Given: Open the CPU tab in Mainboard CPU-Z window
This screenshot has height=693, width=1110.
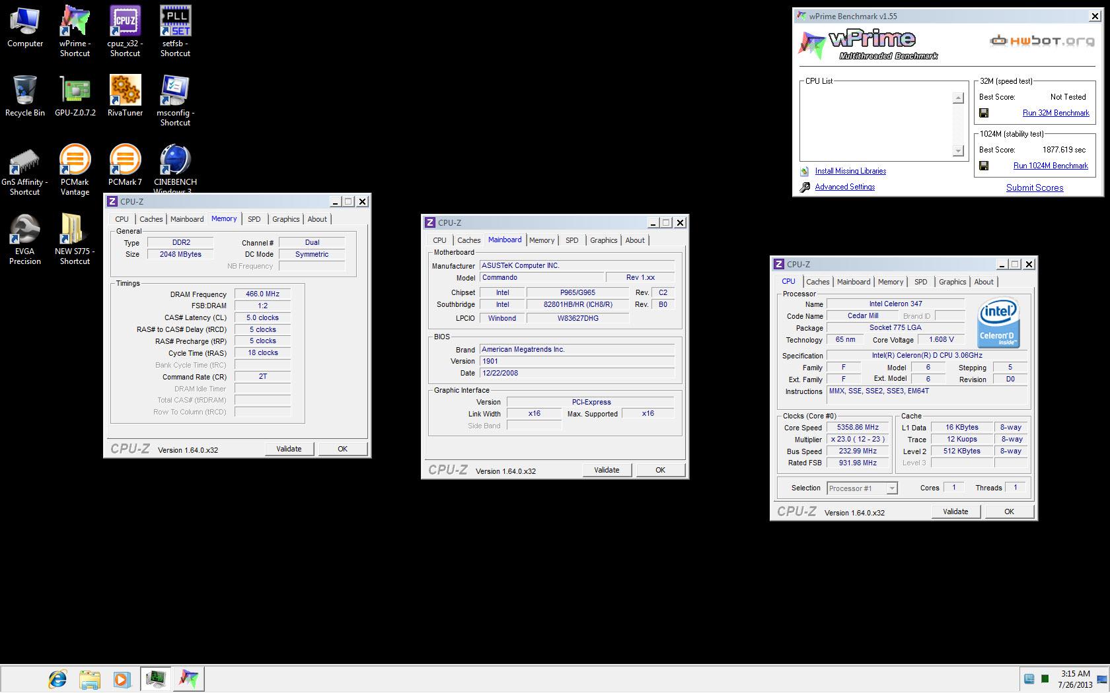Looking at the screenshot, I should point(439,240).
